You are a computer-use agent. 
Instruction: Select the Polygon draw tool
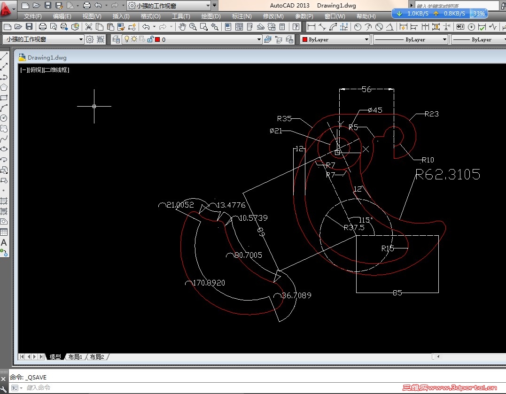(4, 87)
